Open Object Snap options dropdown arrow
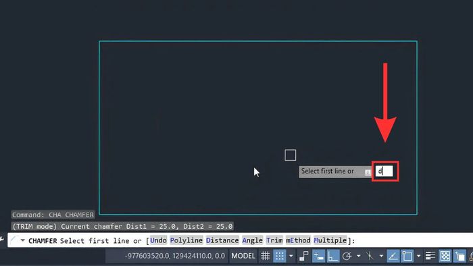Viewport: 473px width, 266px height. pos(419,256)
